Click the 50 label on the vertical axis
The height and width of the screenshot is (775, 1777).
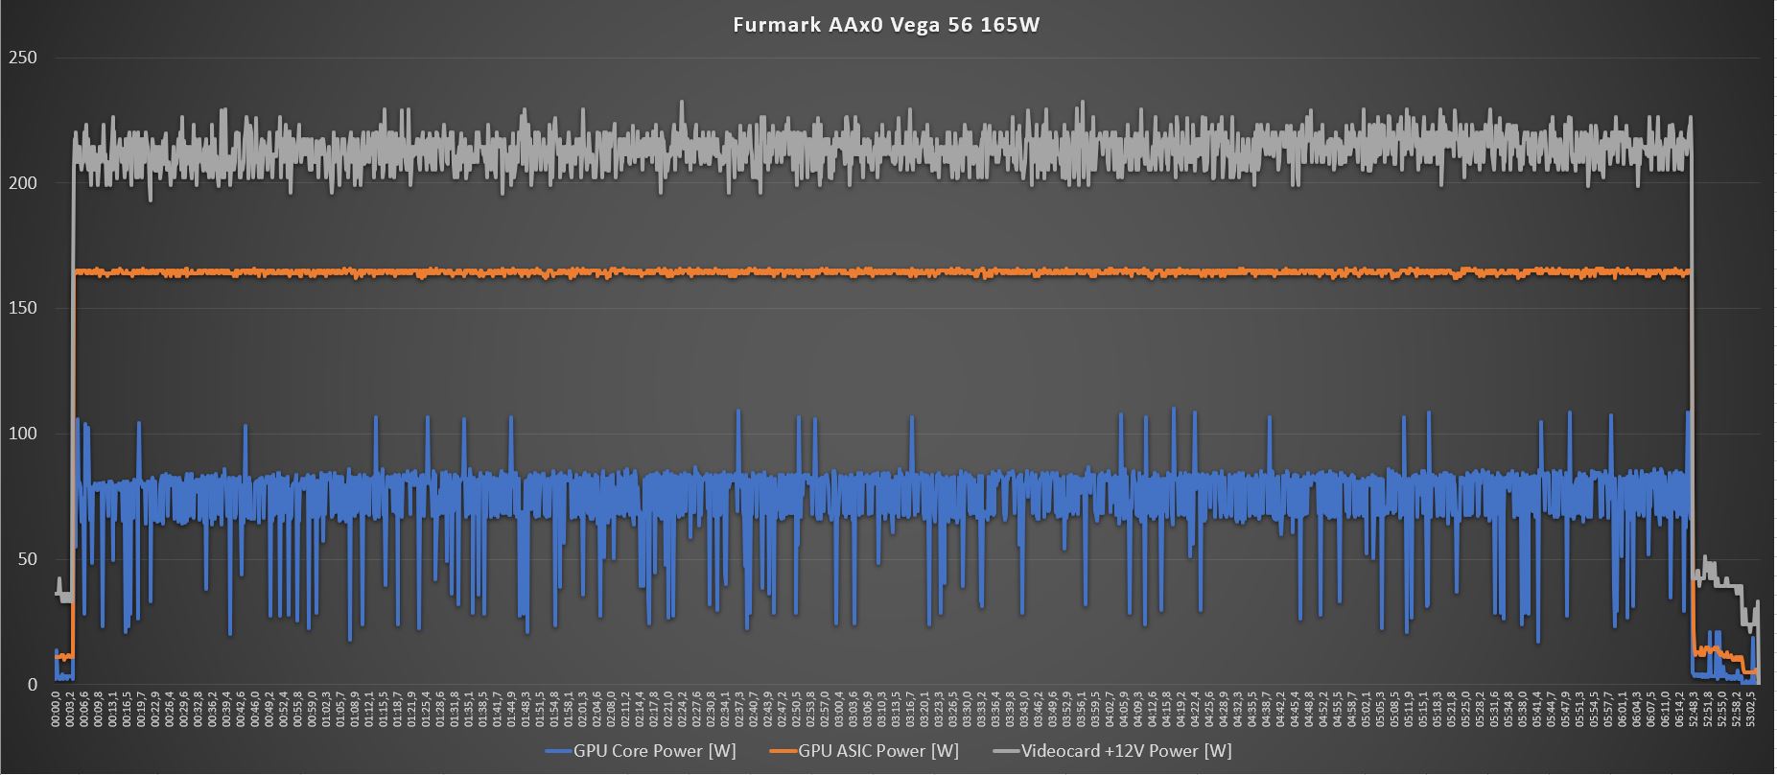click(x=27, y=559)
